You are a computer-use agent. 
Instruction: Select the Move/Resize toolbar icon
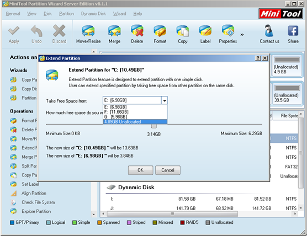(x=88, y=31)
